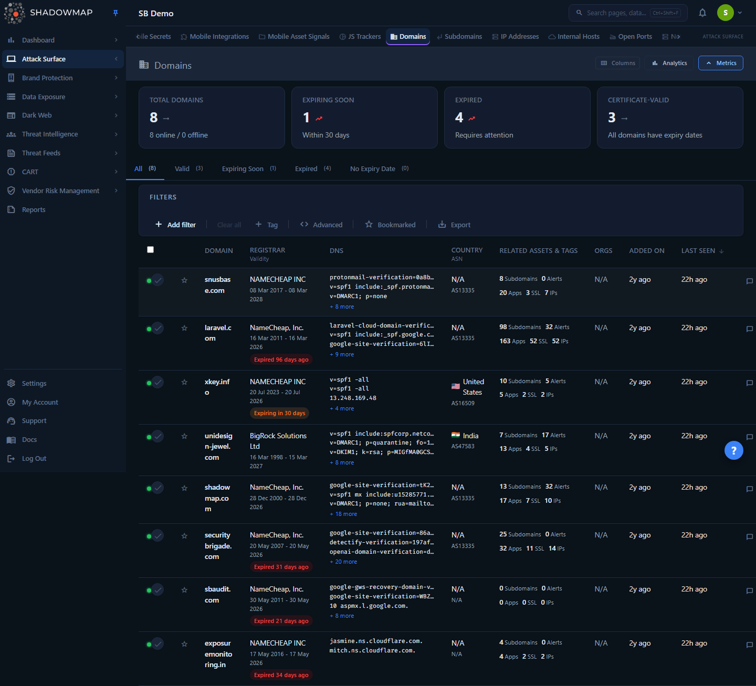Star the securitybrigade.com row
756x686 pixels.
(184, 536)
